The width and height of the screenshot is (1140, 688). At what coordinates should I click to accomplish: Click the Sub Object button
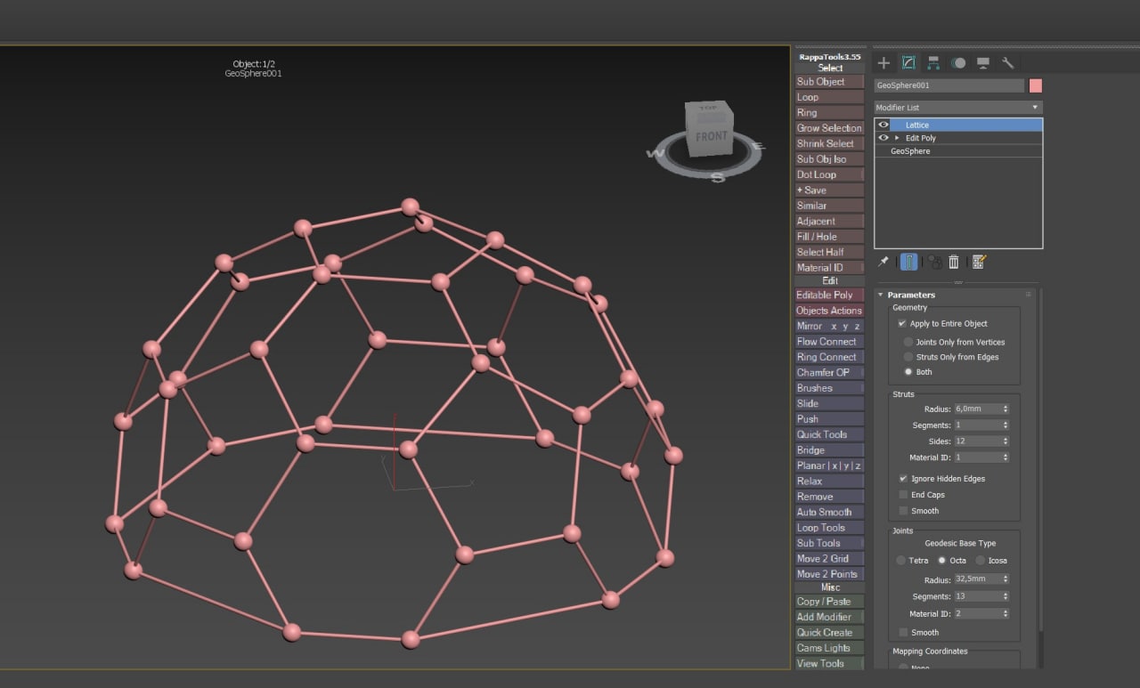pyautogui.click(x=829, y=82)
